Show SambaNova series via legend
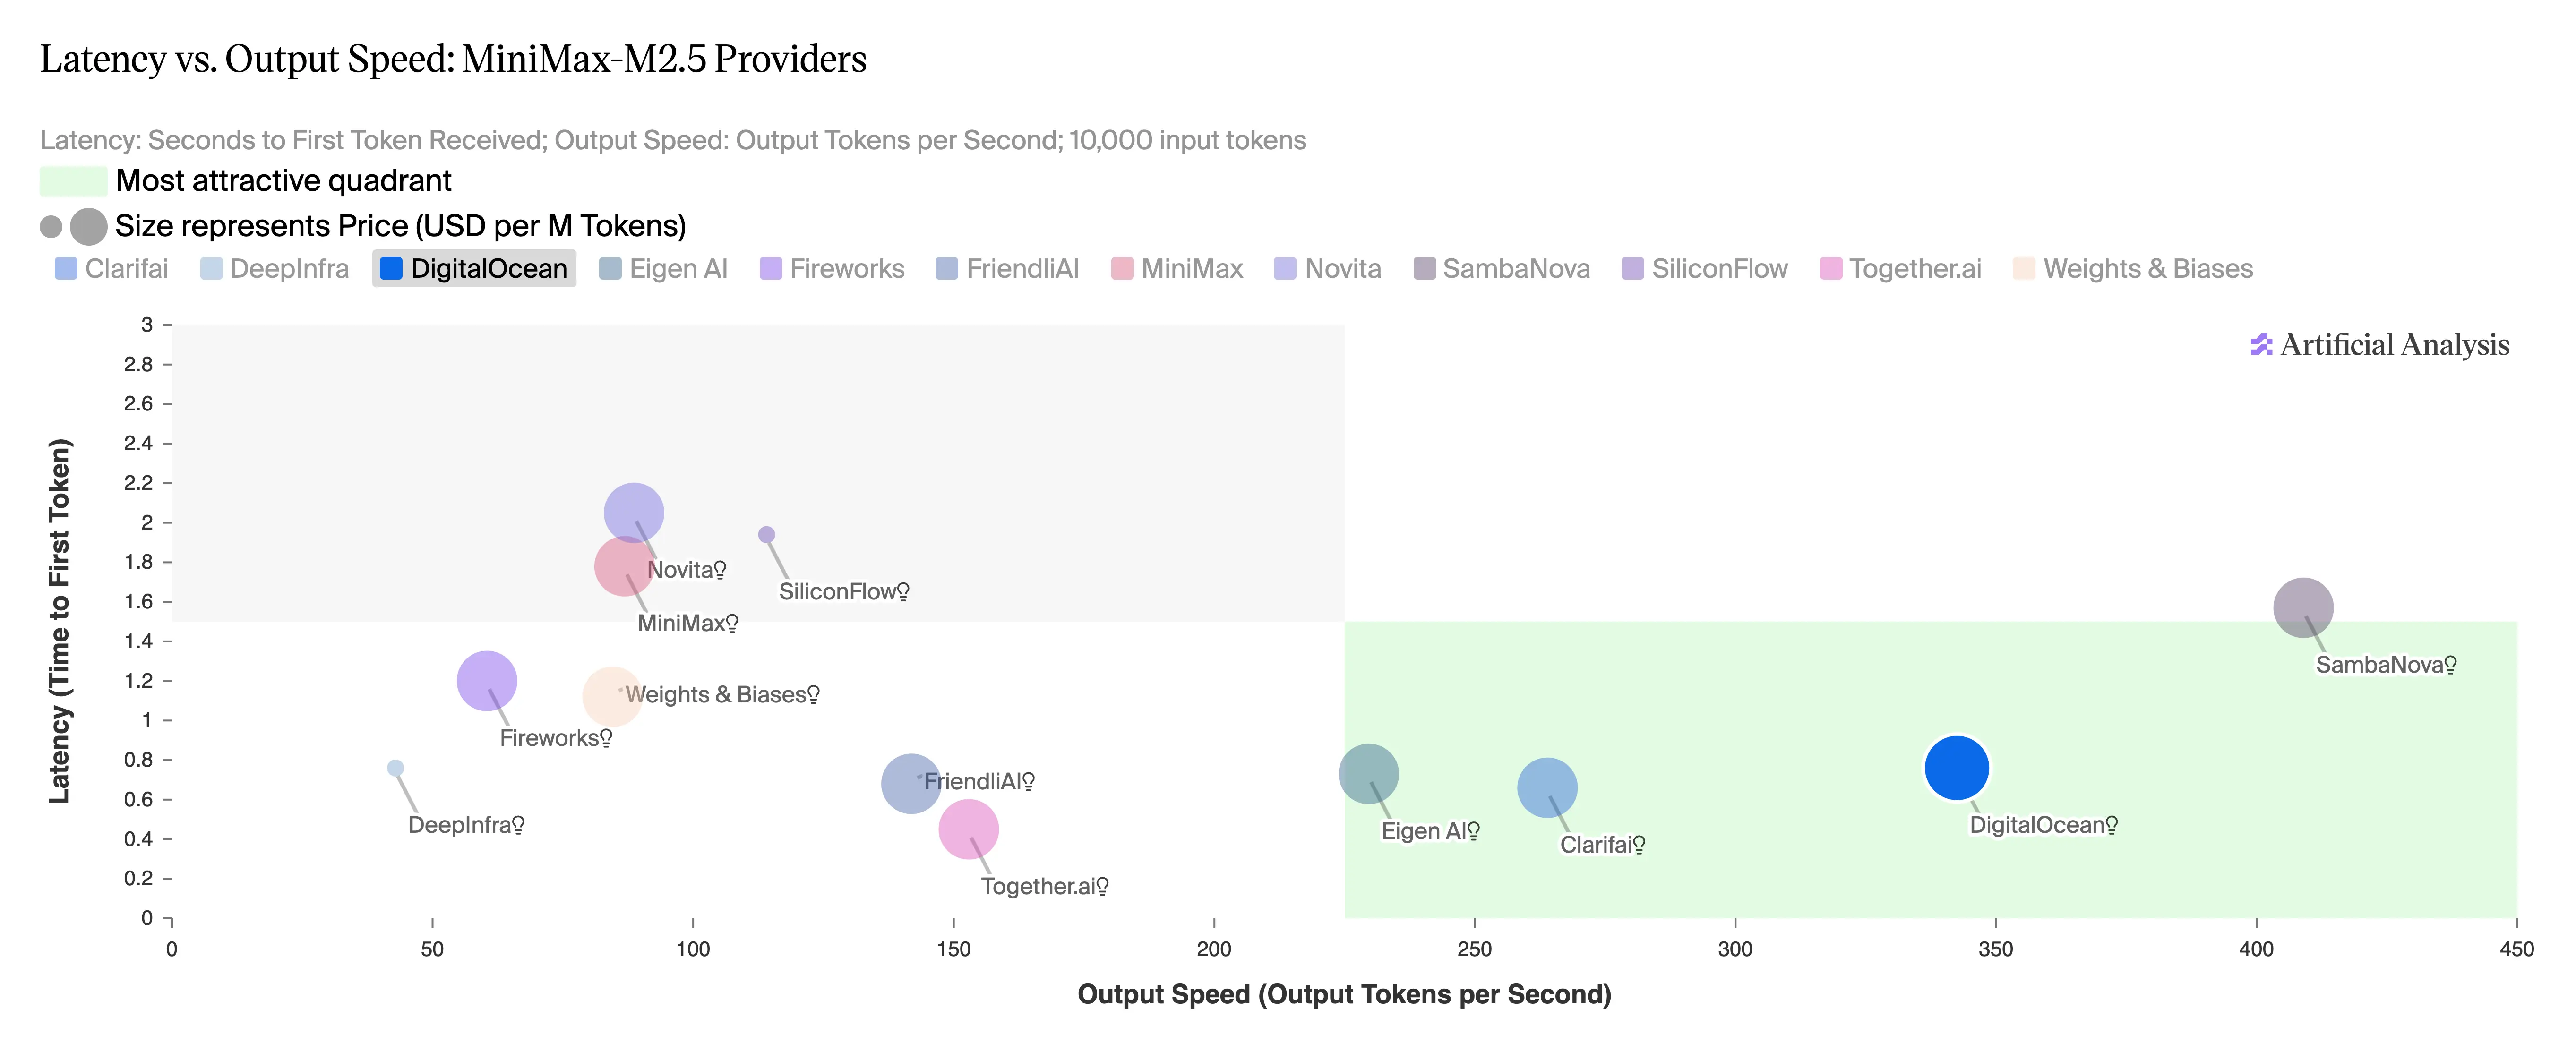The height and width of the screenshot is (1043, 2576). 1502,269
